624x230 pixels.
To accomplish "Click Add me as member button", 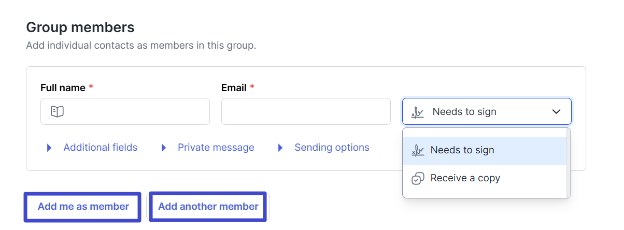I will 83,207.
